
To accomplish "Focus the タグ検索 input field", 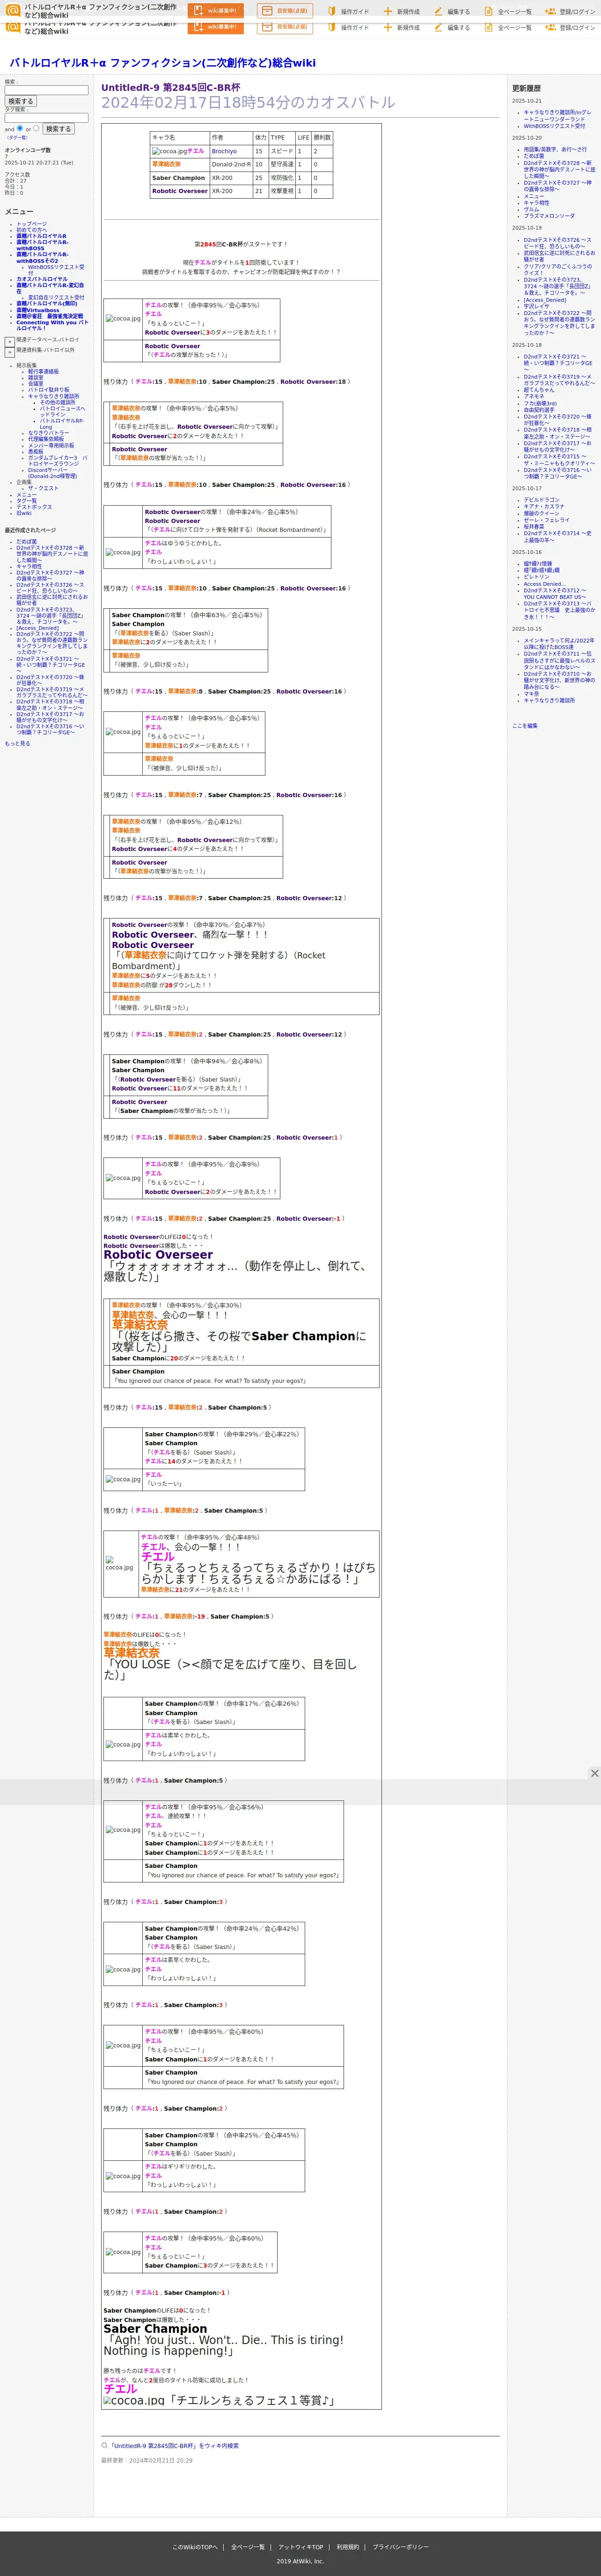I will tap(46, 117).
